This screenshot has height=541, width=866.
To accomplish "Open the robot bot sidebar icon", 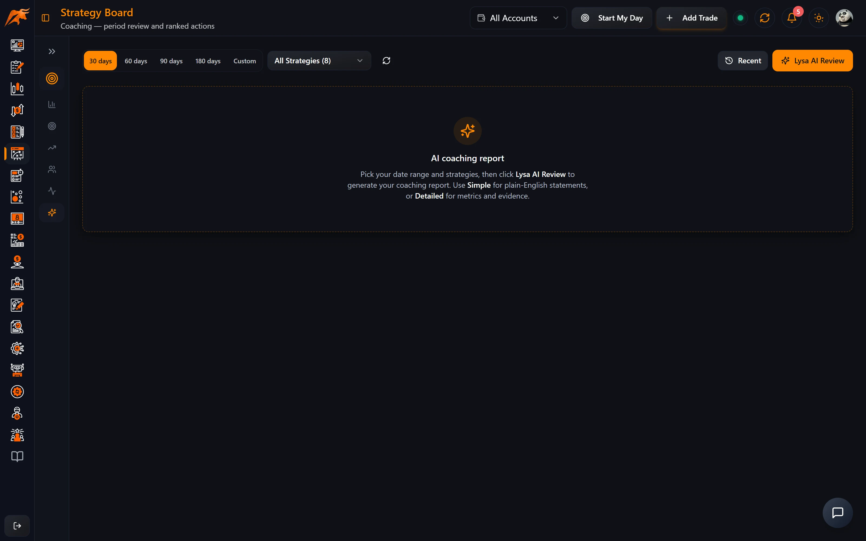I will pos(17,370).
